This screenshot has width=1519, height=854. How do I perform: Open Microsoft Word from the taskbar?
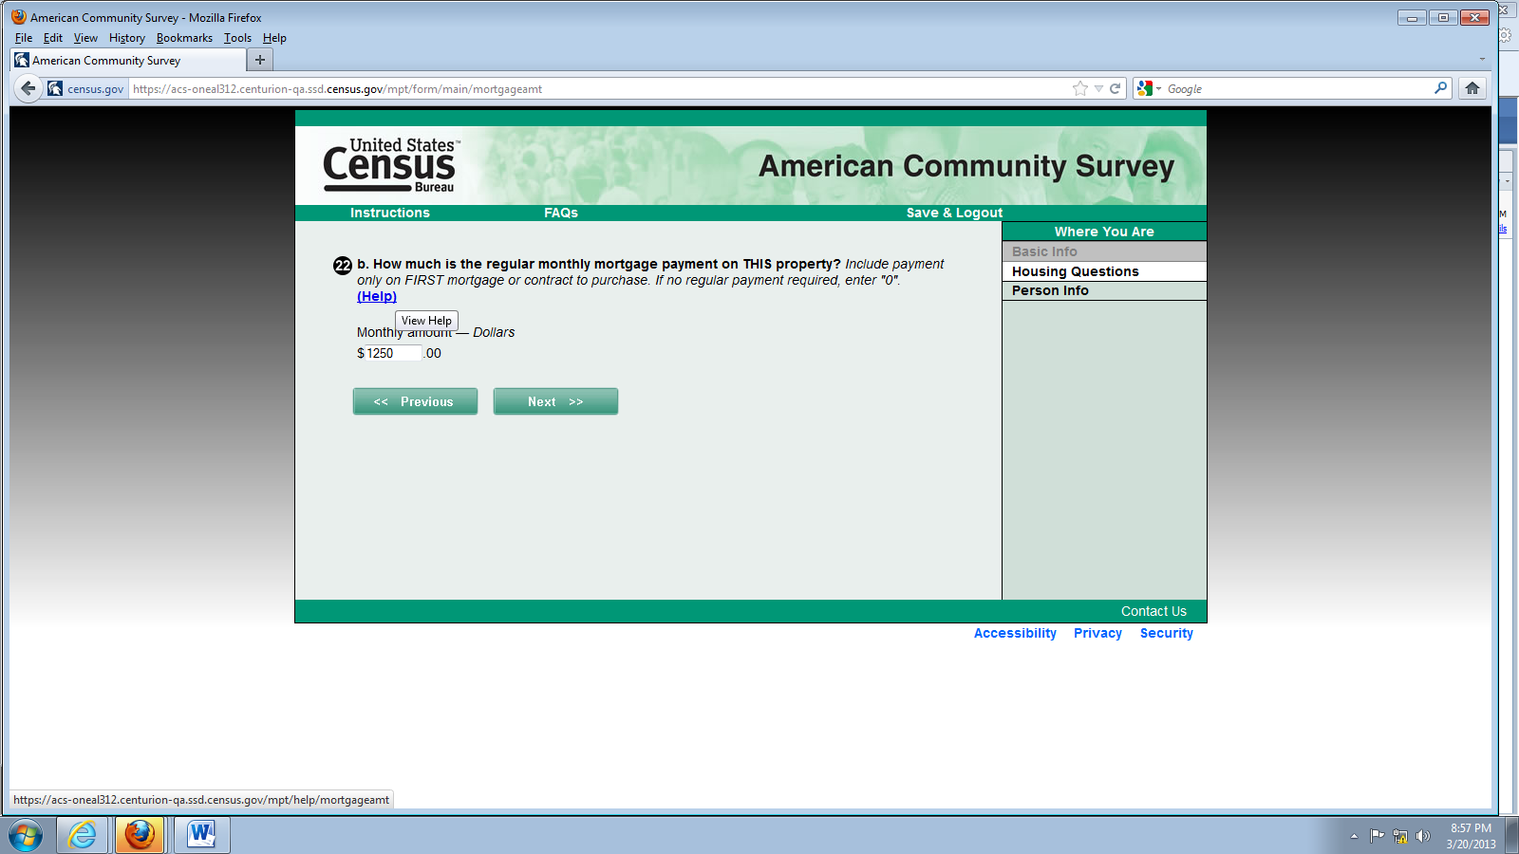point(201,836)
